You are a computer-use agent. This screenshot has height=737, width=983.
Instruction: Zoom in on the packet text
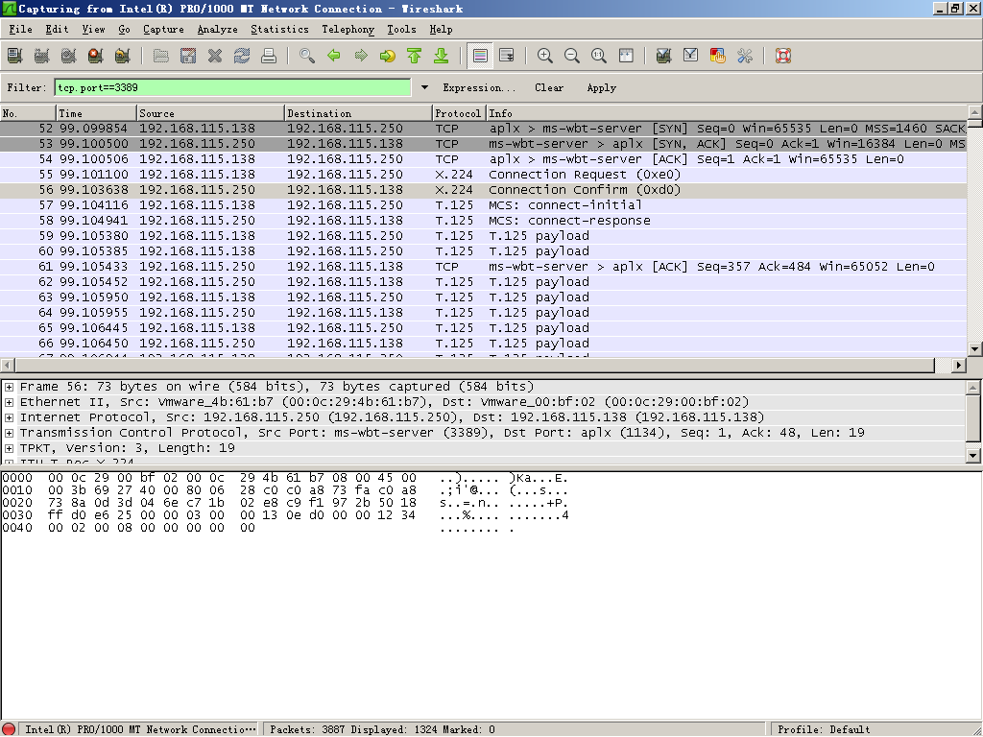point(545,56)
